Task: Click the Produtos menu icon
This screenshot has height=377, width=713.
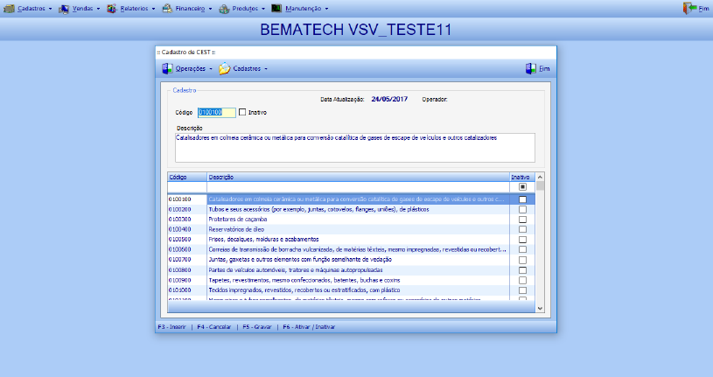Action: coord(224,9)
